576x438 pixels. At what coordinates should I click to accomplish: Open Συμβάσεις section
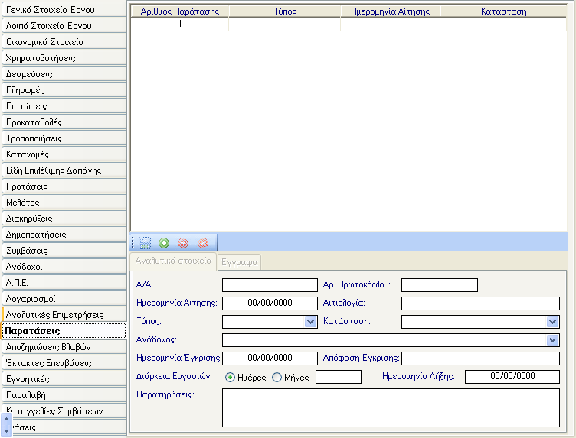[64, 251]
